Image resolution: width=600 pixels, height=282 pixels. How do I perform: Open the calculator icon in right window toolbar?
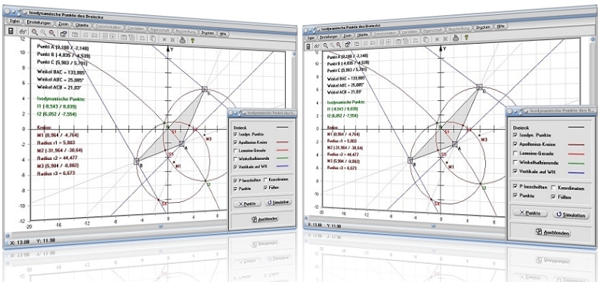pos(309,46)
